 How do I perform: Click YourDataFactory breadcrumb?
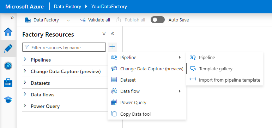[109, 7]
